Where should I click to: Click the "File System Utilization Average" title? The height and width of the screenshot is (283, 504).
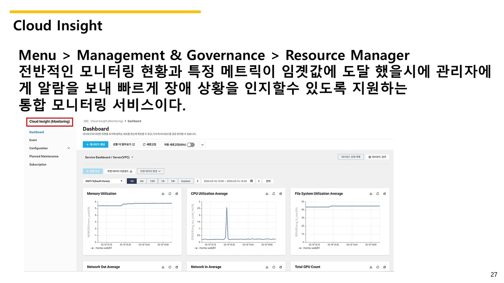(x=319, y=194)
